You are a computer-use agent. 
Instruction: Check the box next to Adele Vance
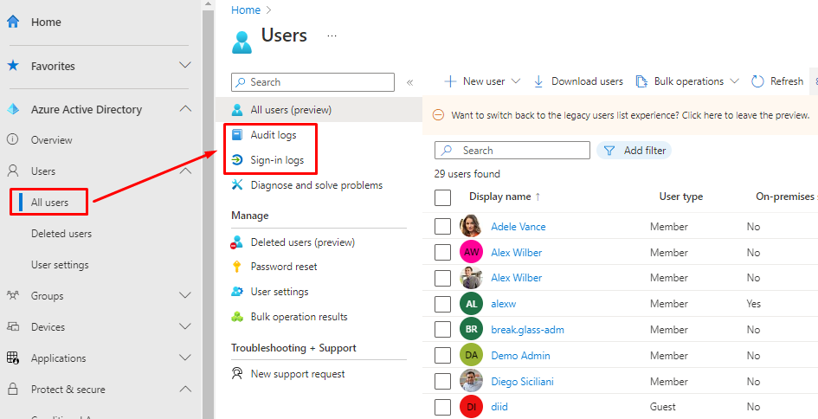click(x=442, y=227)
